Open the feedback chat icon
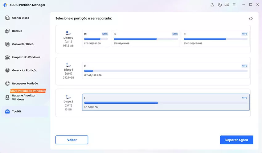Viewport: 262px width, 153px height. [x=227, y=5]
